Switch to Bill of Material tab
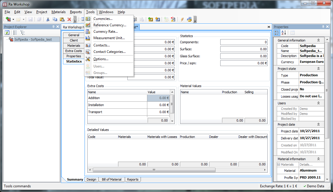Viewport: 333px width, 192px height. pyautogui.click(x=112, y=179)
